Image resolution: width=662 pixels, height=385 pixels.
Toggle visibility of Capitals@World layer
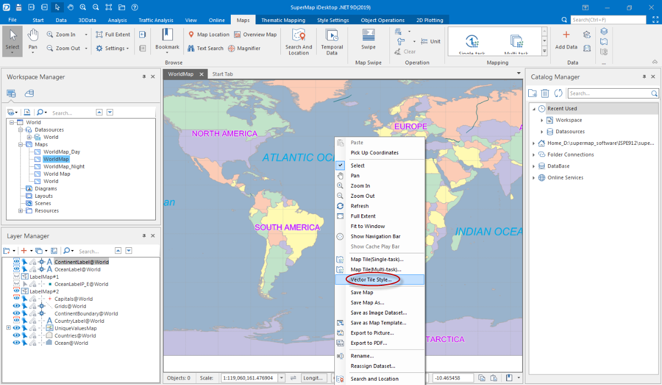tap(17, 299)
